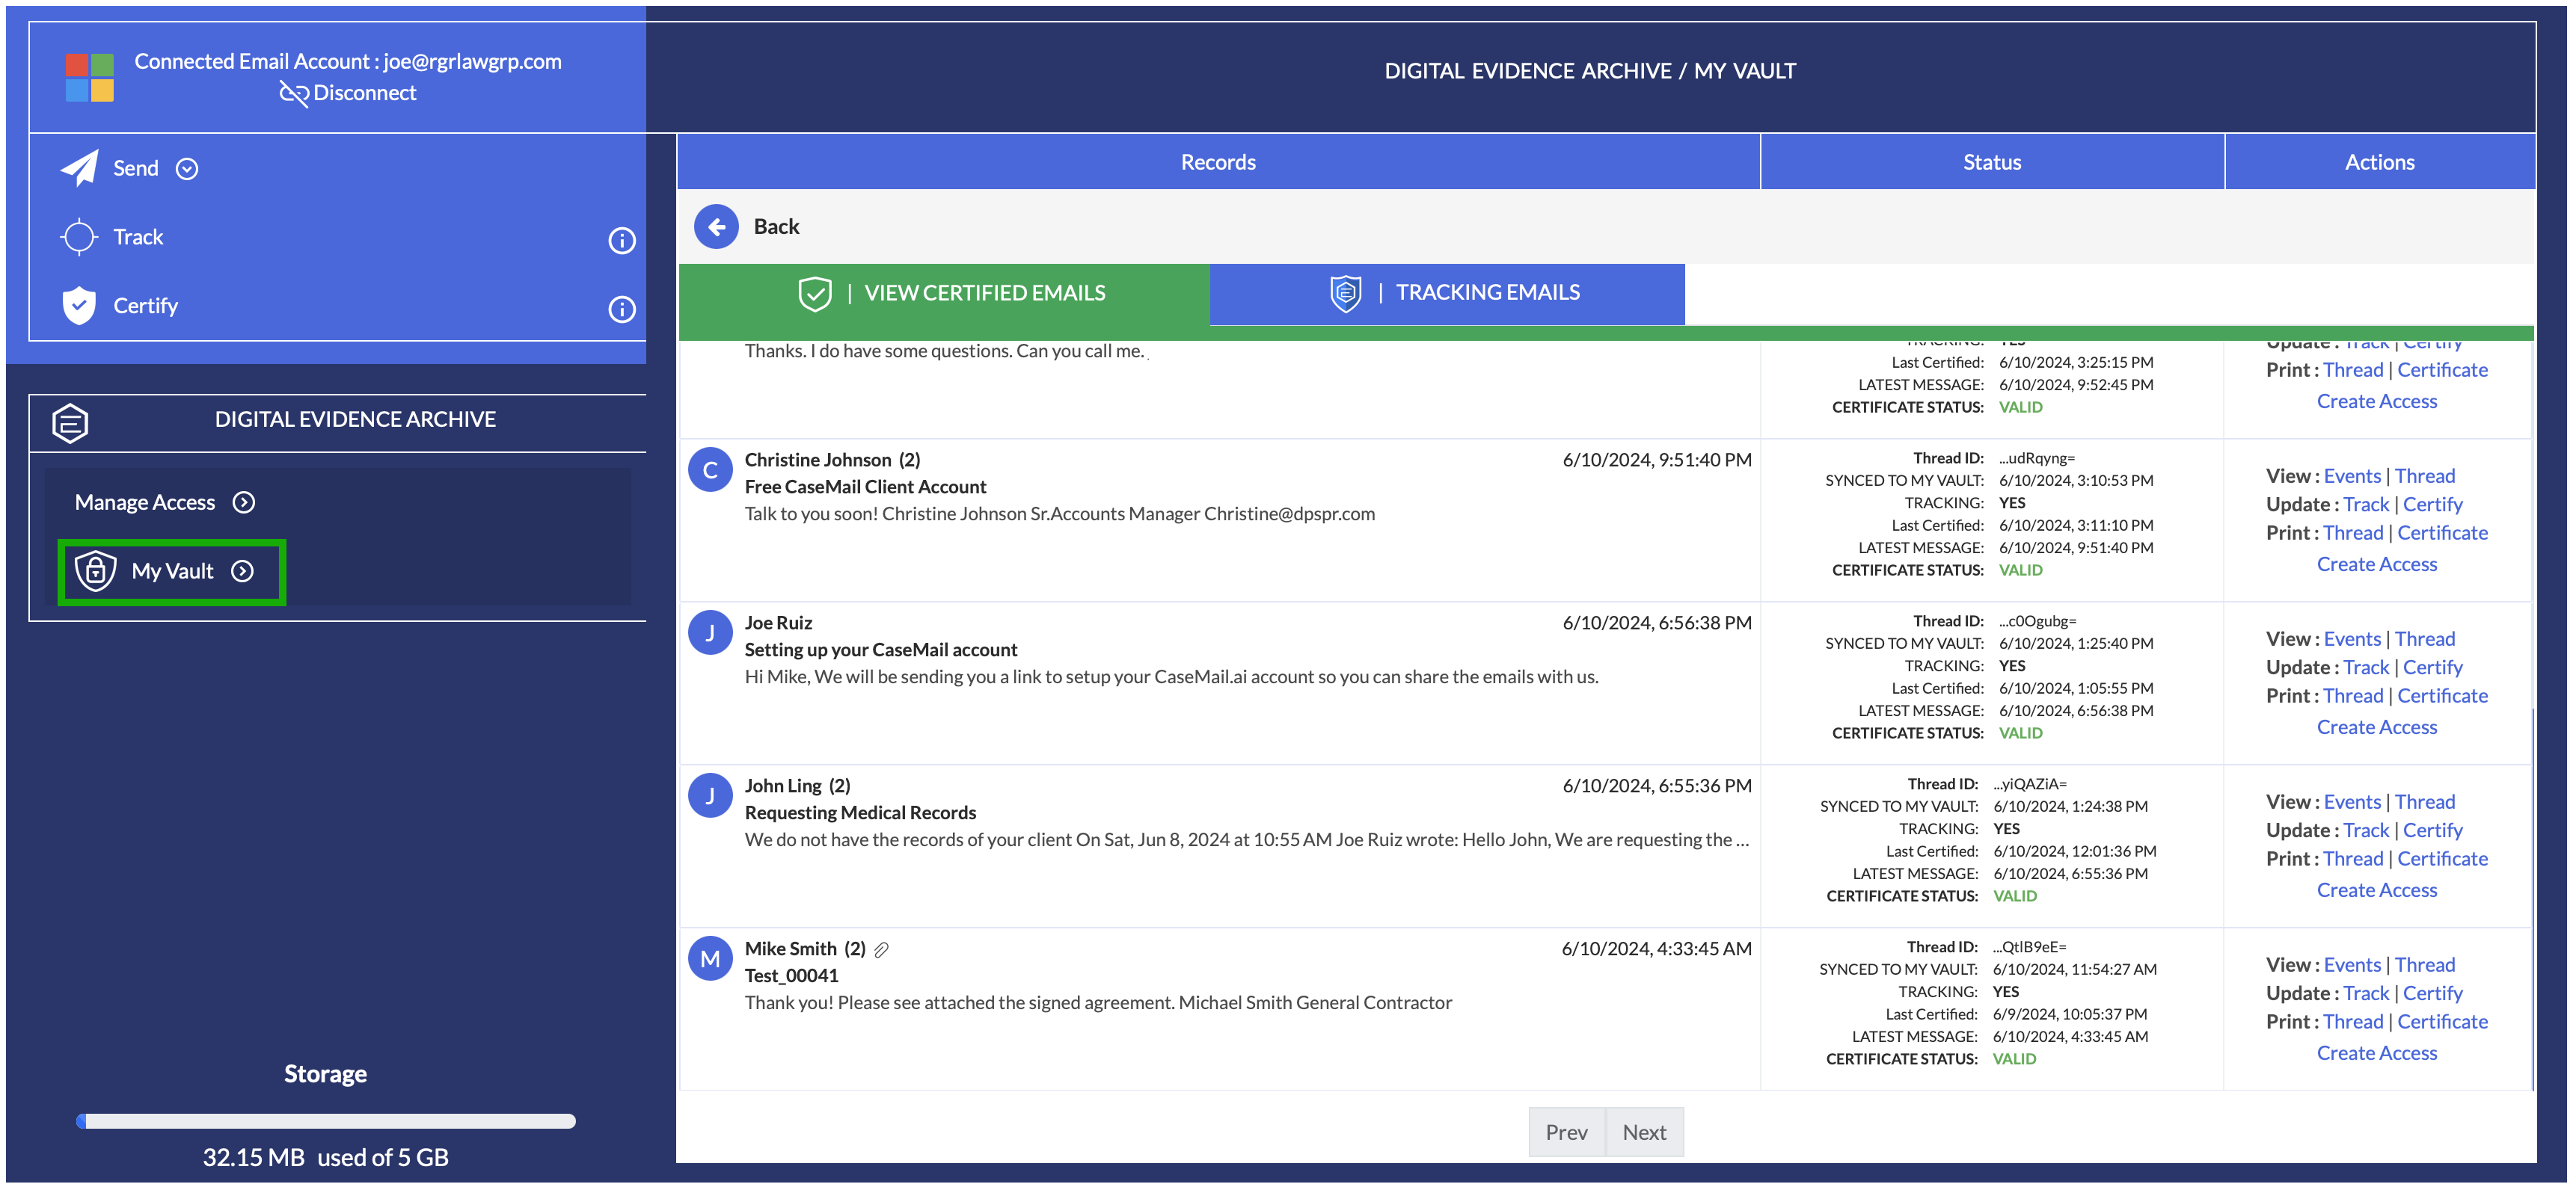Update Certify for Joe Ruiz row
Screen dimensions: 2576x1190
click(x=2432, y=668)
